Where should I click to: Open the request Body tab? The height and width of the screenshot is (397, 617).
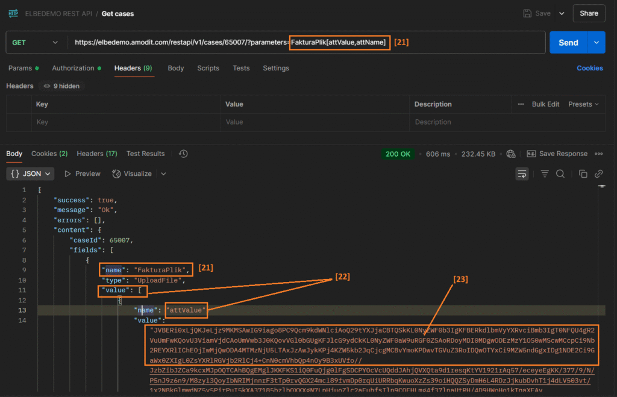click(x=175, y=68)
